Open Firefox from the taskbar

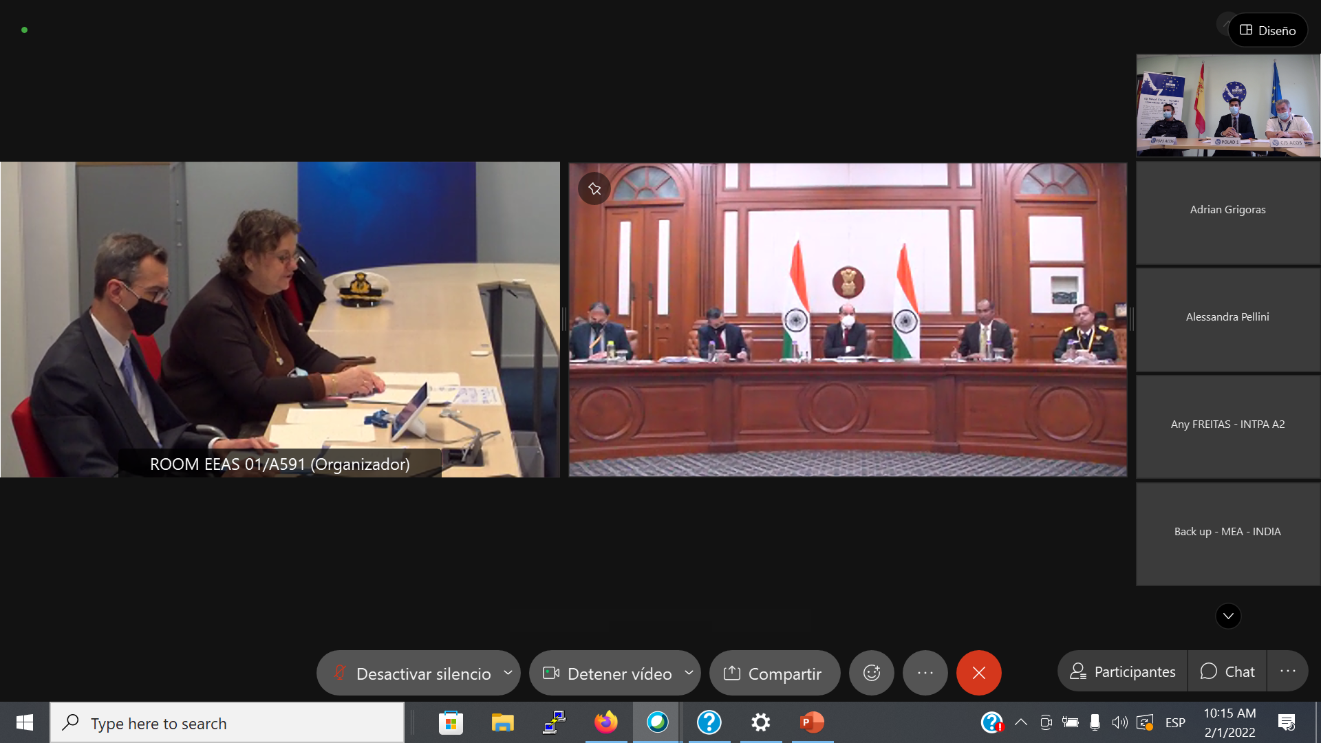click(x=605, y=722)
